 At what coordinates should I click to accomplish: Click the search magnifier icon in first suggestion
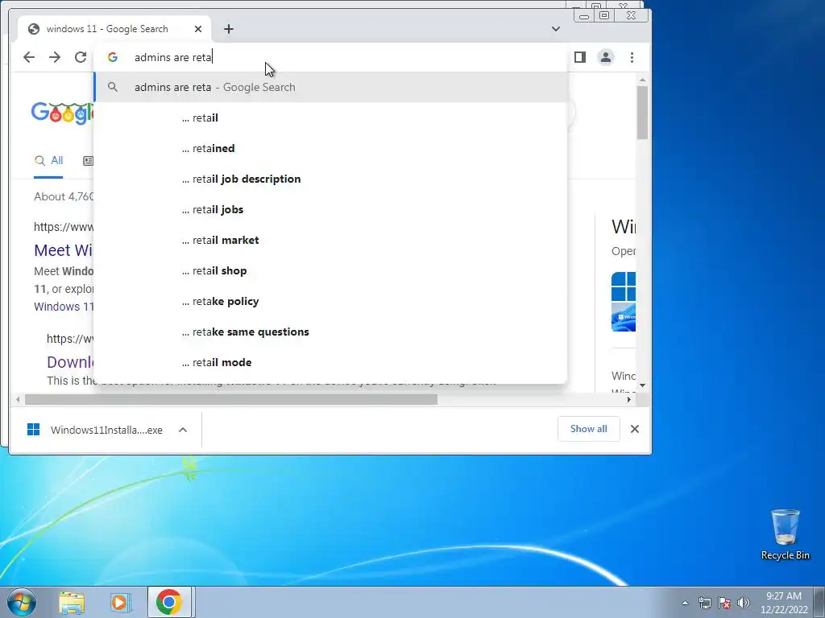[x=113, y=87]
